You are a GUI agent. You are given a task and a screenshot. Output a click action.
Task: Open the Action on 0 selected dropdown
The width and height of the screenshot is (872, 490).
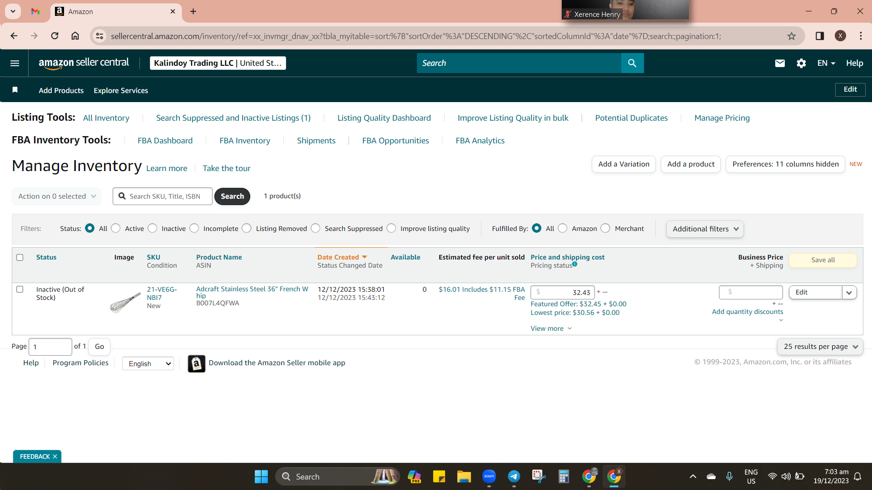coord(57,196)
